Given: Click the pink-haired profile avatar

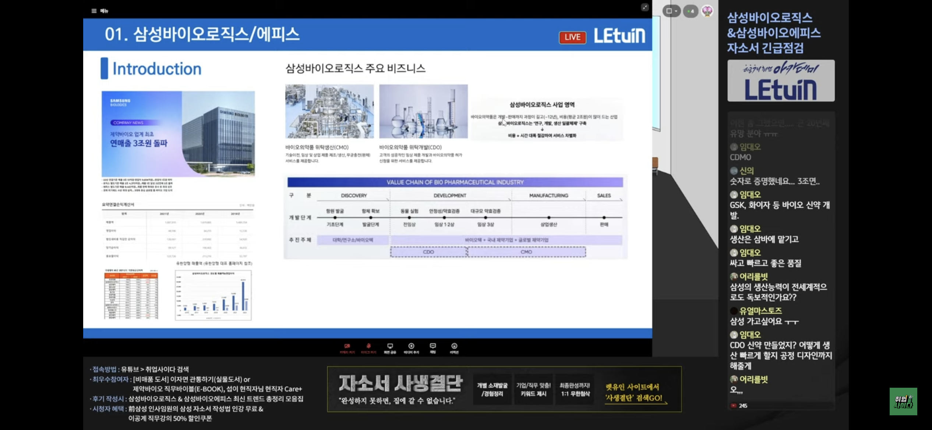Looking at the screenshot, I should click(707, 11).
